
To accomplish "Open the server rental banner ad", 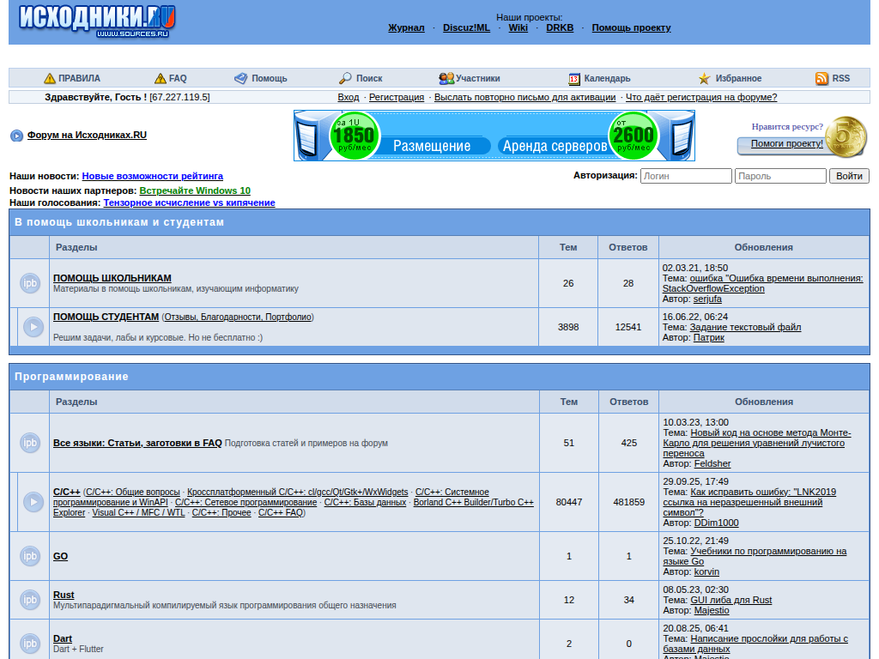I will [494, 136].
